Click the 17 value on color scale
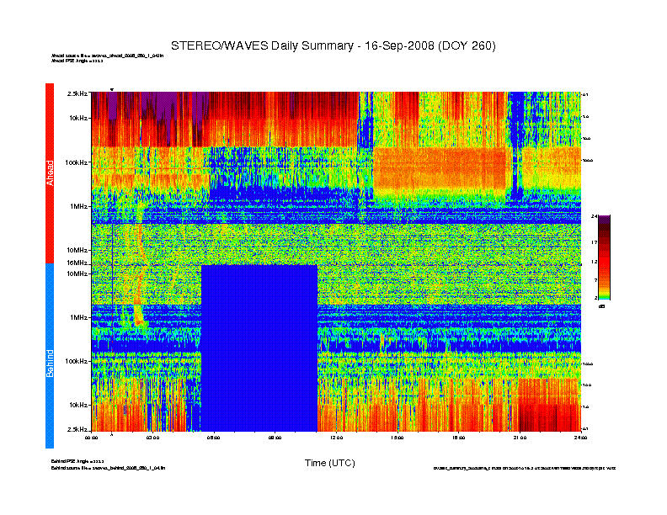Screen dimensions: 667x515 (x=595, y=242)
